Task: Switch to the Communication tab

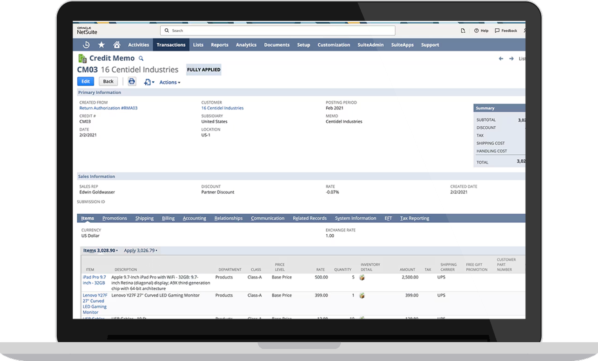Action: click(x=268, y=218)
